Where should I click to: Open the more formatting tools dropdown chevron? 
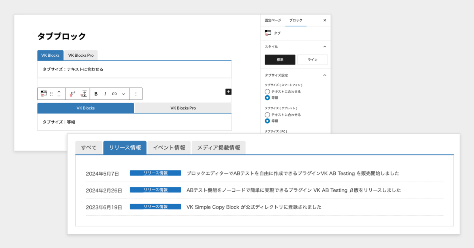click(x=124, y=93)
